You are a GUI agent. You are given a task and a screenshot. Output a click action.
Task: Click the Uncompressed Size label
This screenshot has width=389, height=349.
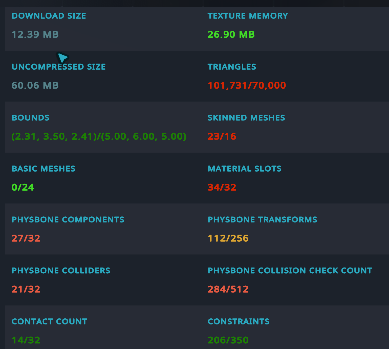(59, 67)
